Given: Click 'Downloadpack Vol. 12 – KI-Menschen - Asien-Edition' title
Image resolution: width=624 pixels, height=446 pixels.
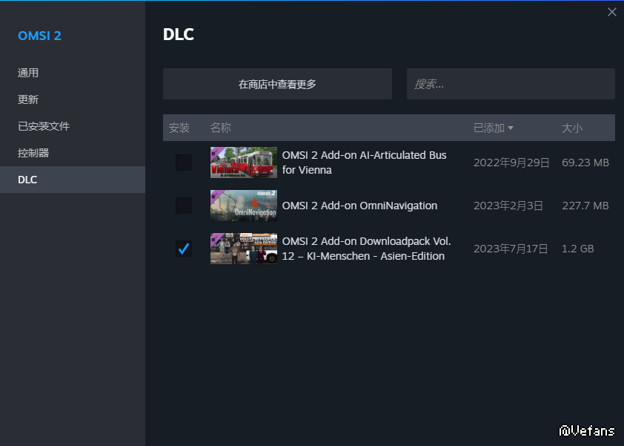Looking at the screenshot, I should [x=367, y=249].
